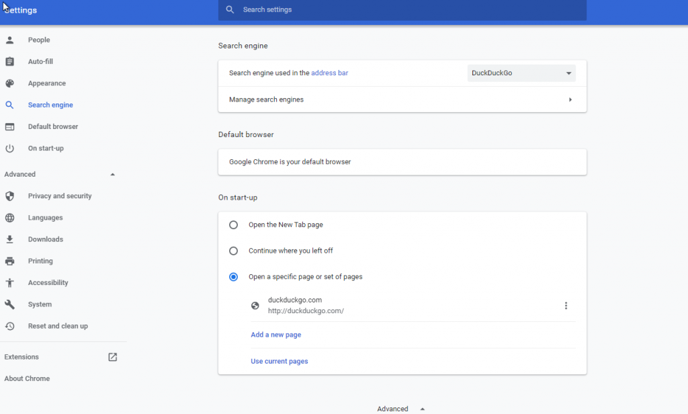Choose Continue where you left off
The image size is (688, 414).
pyautogui.click(x=233, y=251)
